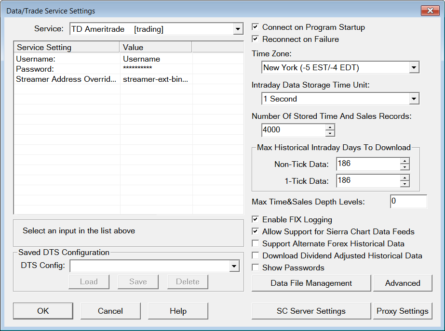Decrease Non-Tick Data days value
The height and width of the screenshot is (331, 445).
pyautogui.click(x=405, y=167)
